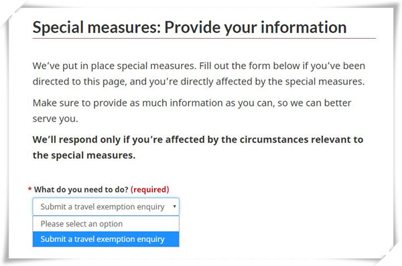Click the line starting 'directed to this page'

pos(198,82)
